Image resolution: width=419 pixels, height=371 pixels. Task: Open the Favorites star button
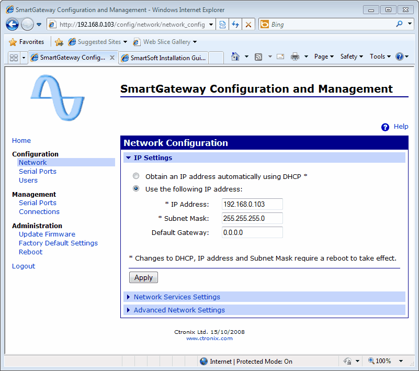click(x=26, y=42)
